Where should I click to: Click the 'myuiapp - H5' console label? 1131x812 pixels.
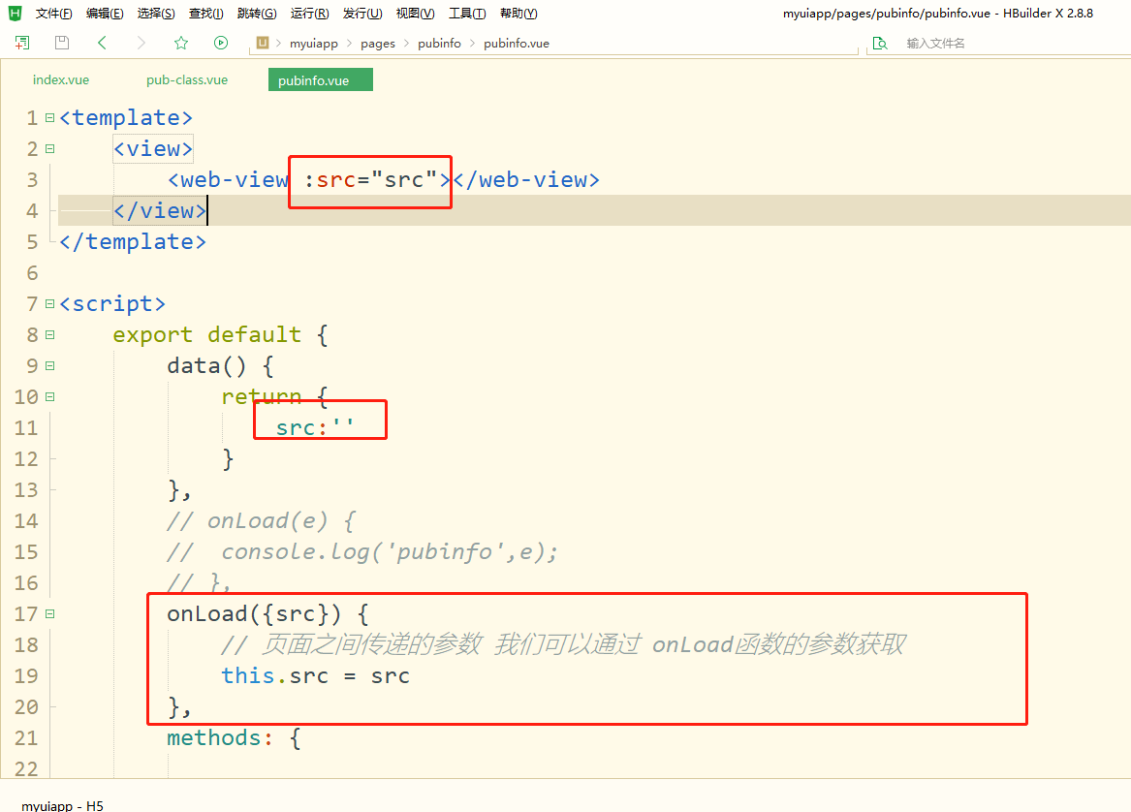pyautogui.click(x=62, y=805)
